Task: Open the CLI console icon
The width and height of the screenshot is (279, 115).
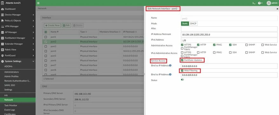Action: pyautogui.click(x=254, y=3)
